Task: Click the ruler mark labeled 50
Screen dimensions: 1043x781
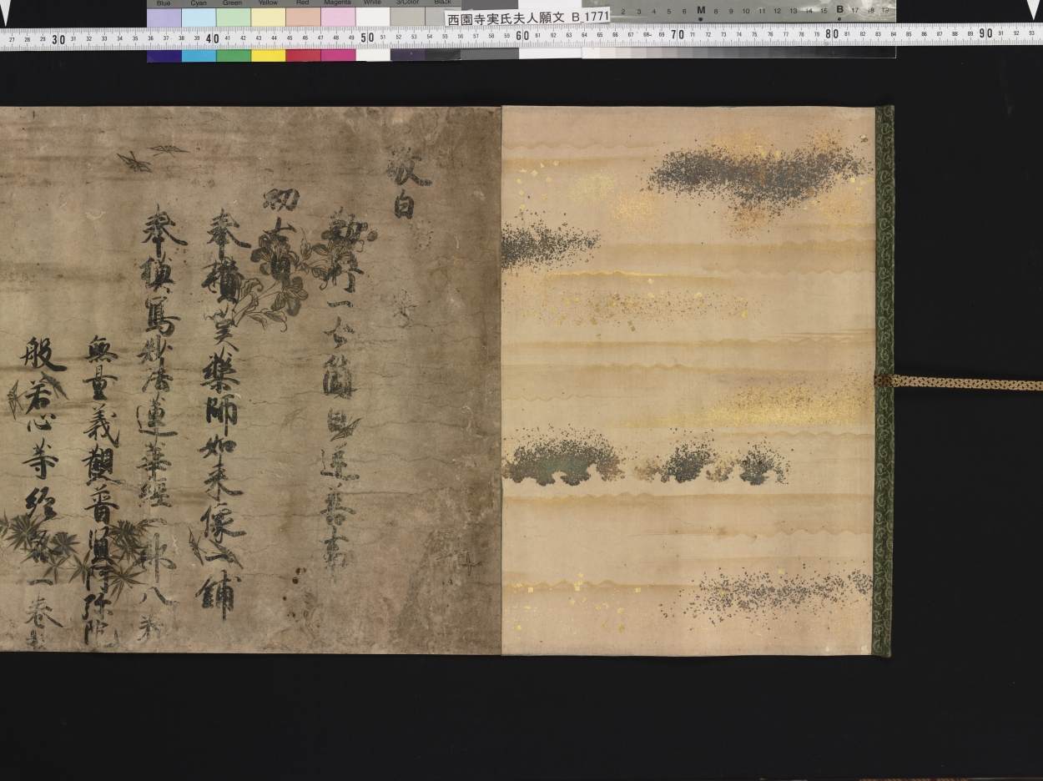Action: [367, 38]
